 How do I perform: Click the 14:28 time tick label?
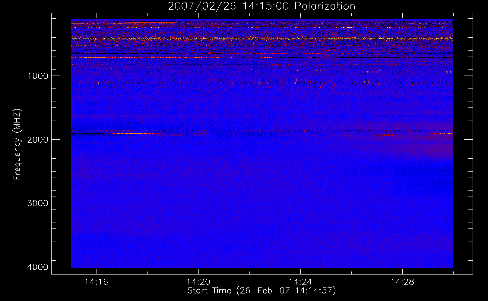tap(402, 282)
